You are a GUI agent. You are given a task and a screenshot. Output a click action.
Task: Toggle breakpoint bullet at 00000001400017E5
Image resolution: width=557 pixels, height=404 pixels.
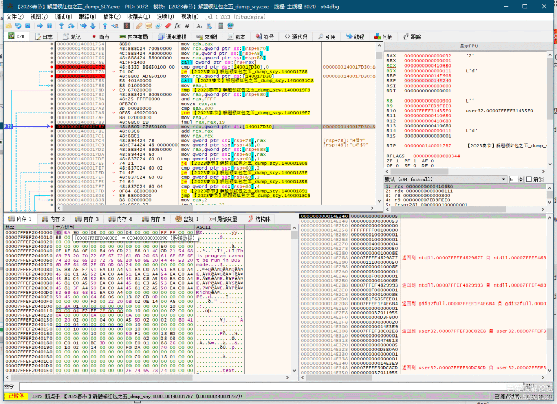click(52, 163)
